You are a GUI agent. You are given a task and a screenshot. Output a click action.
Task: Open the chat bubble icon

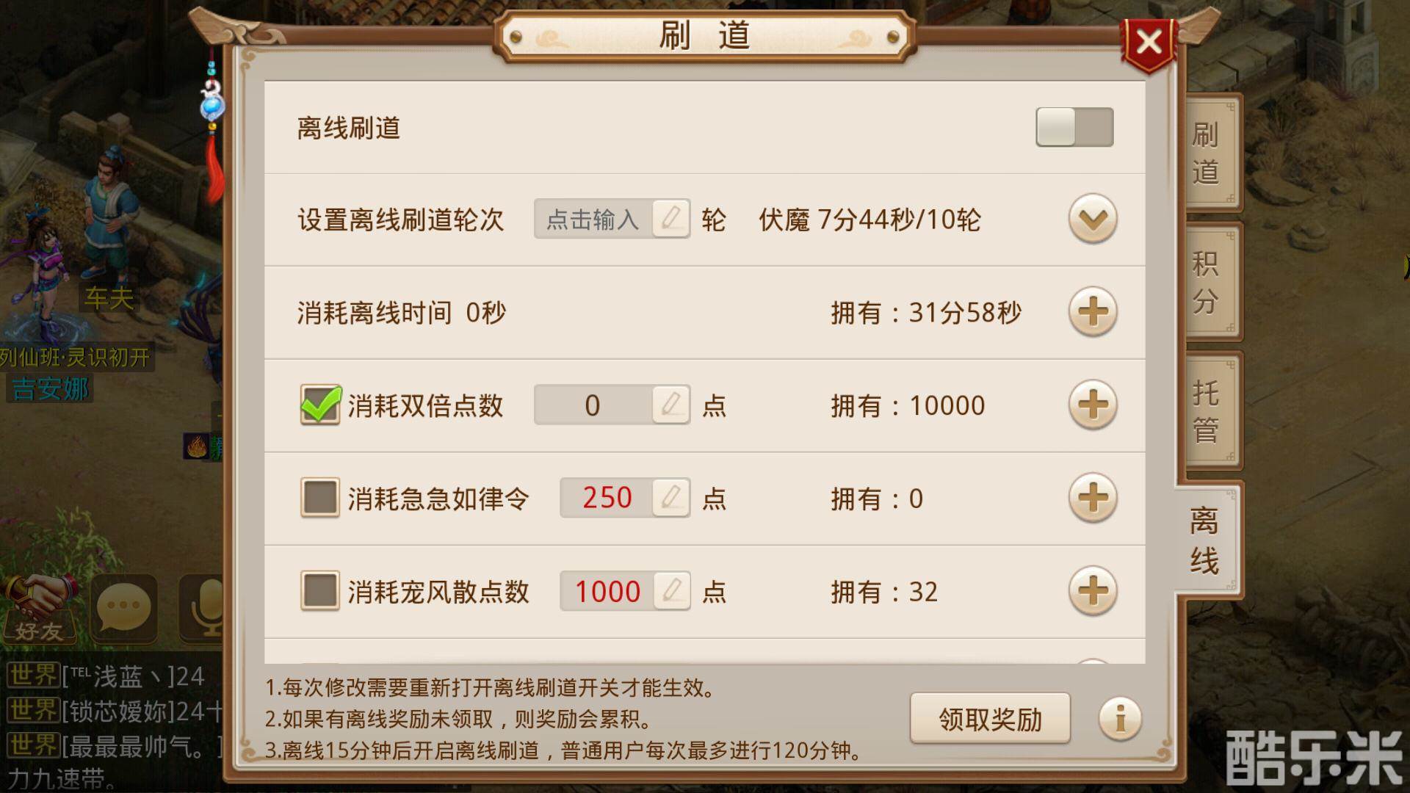pos(123,608)
